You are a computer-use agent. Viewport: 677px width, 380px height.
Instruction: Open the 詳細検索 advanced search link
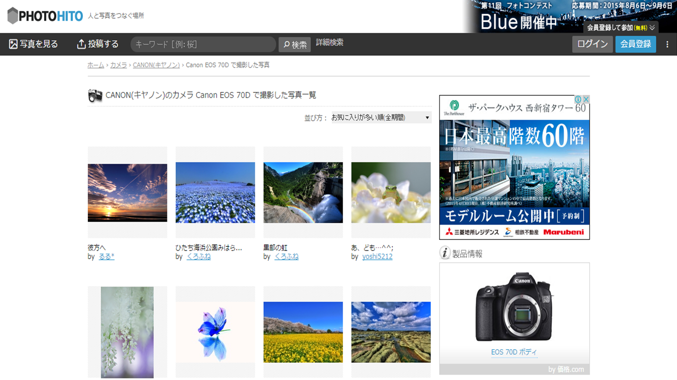point(329,43)
